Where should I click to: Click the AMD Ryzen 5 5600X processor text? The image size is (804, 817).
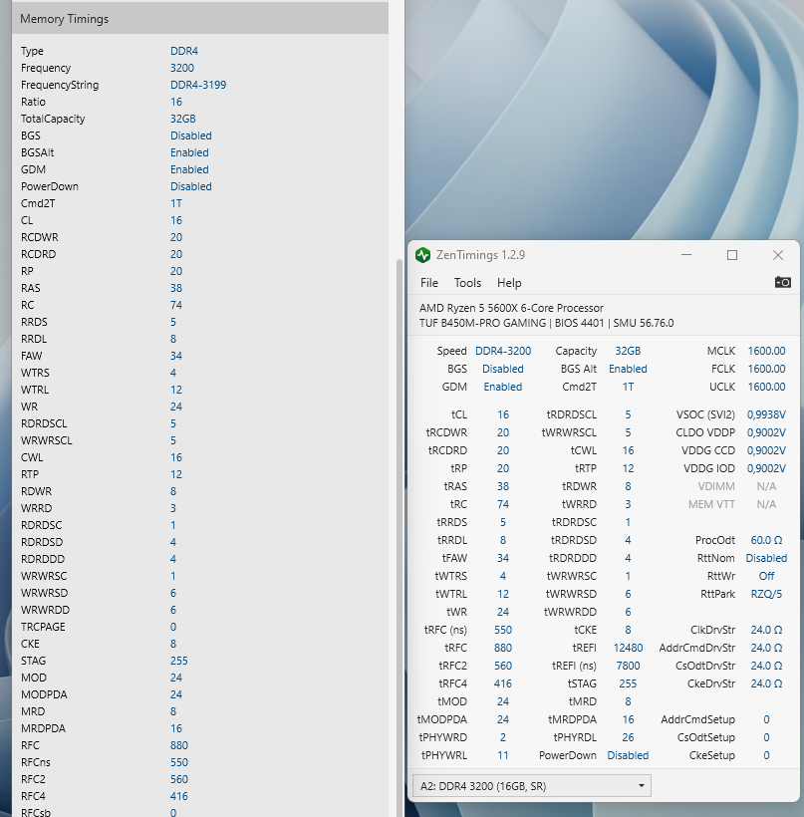coord(511,308)
